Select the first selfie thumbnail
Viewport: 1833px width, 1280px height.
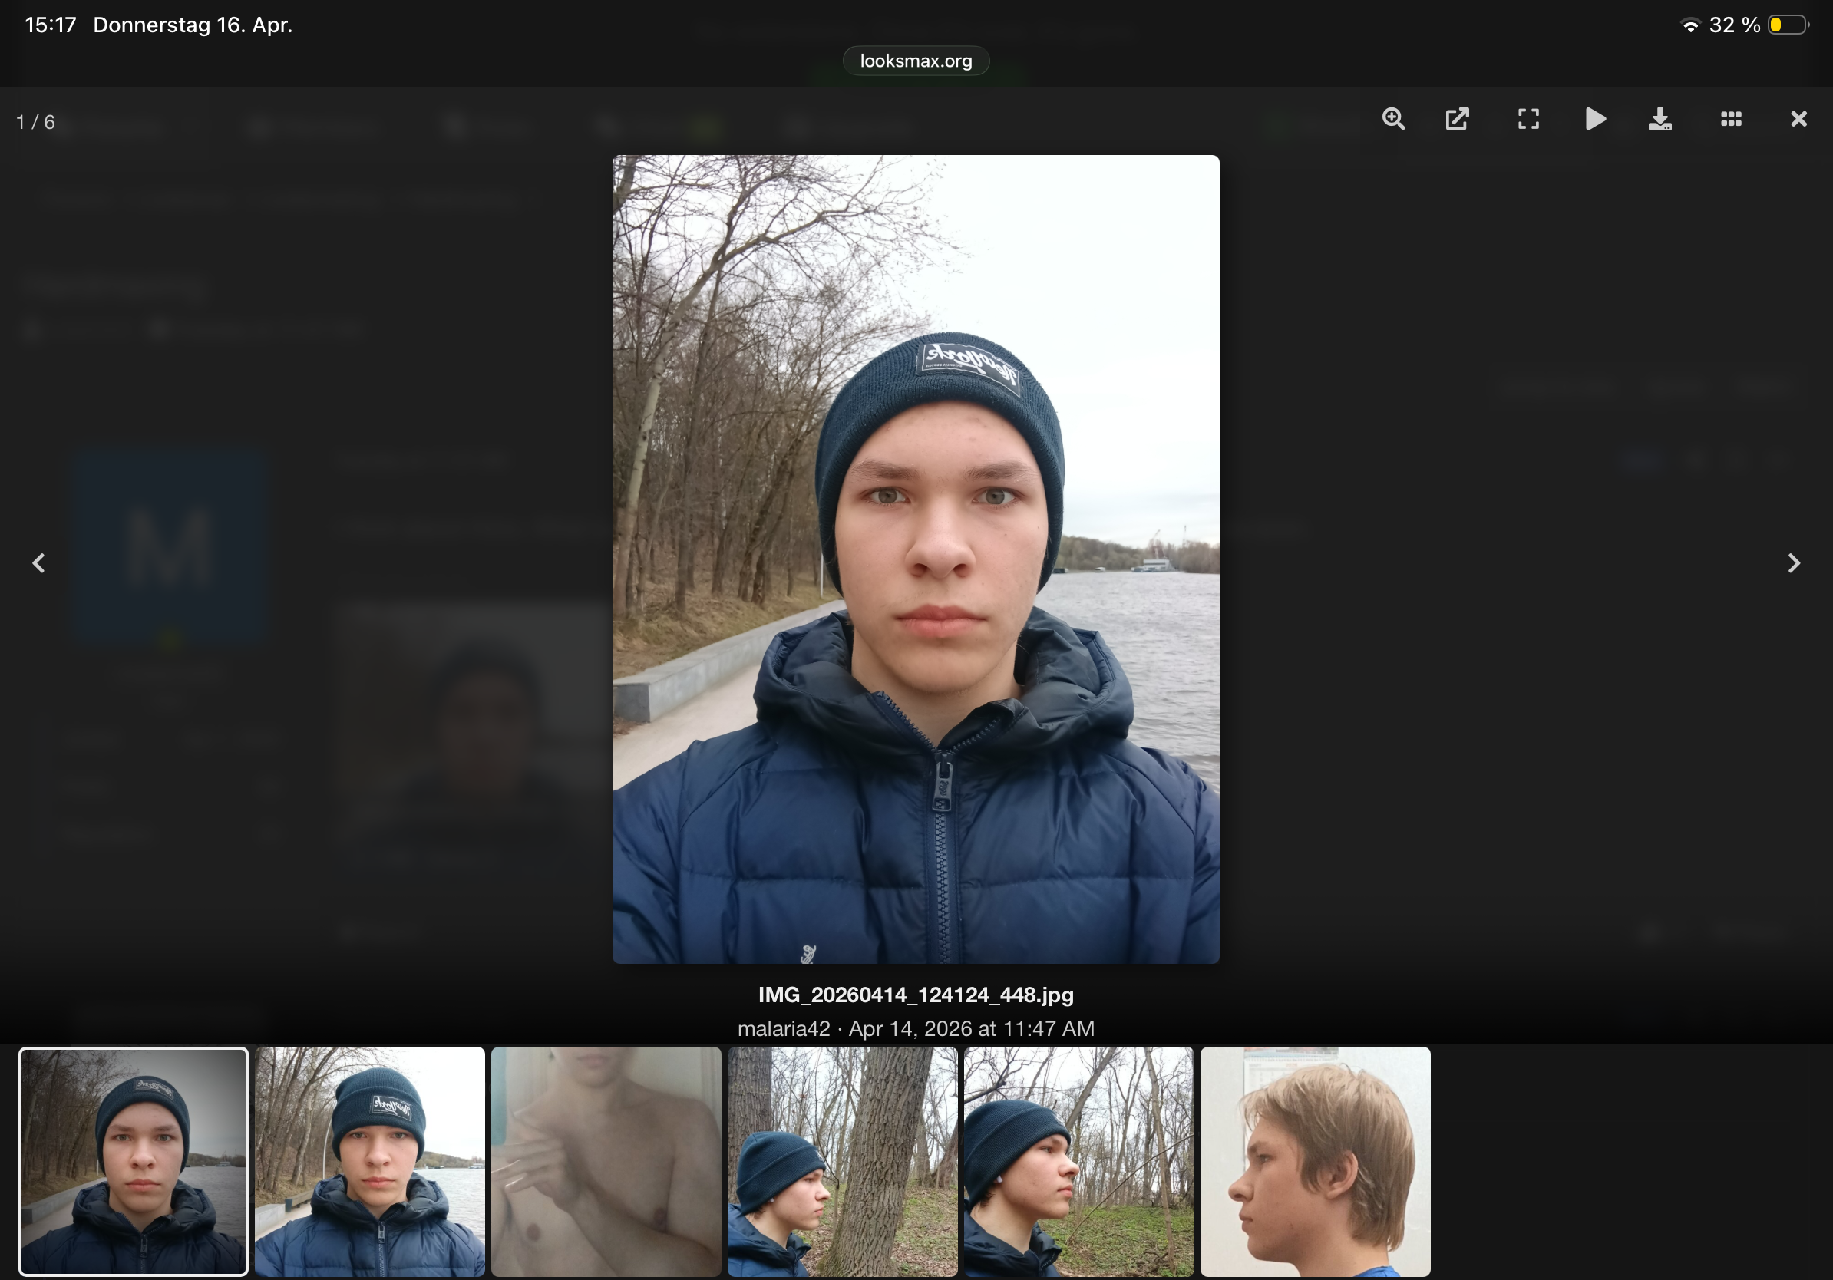[x=134, y=1161]
